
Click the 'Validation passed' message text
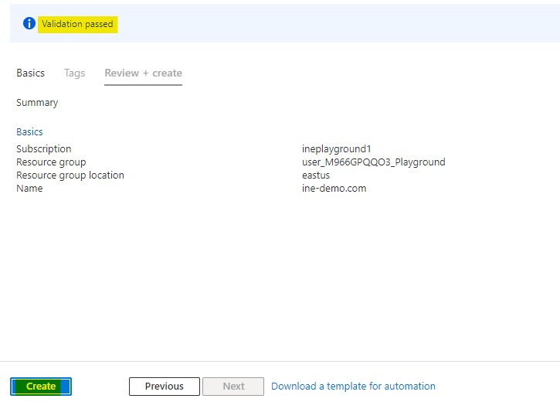click(x=77, y=24)
